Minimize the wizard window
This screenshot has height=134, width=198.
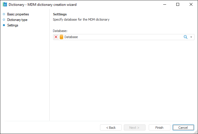(164, 5)
